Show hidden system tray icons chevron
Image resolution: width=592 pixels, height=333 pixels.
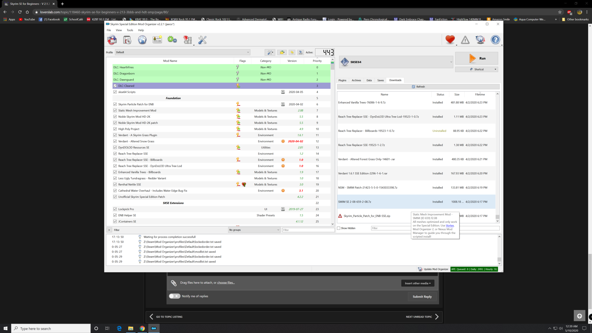[549, 328]
